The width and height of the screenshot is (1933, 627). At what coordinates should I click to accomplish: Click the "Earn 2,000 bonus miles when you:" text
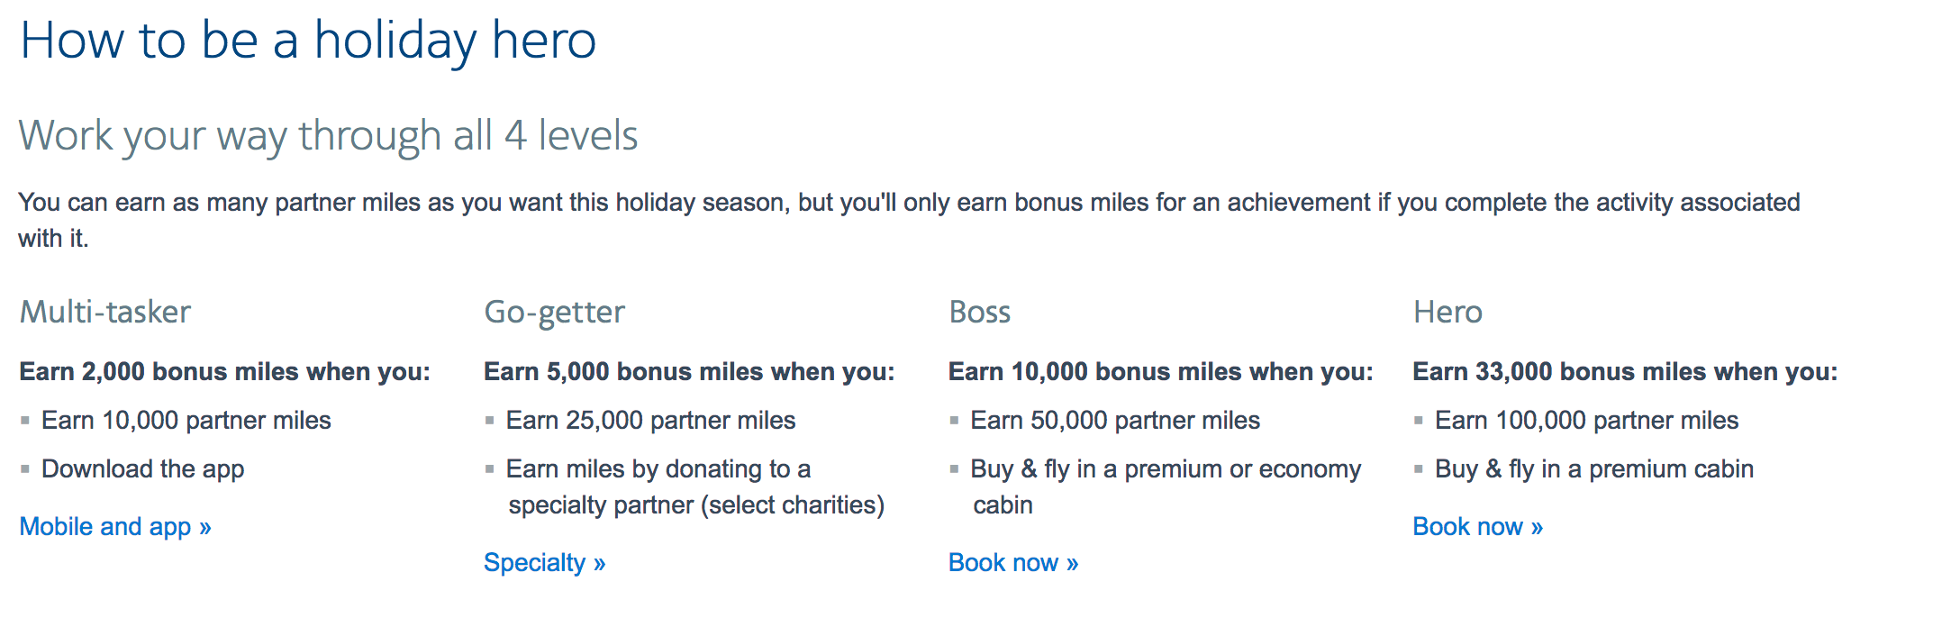[x=225, y=371]
